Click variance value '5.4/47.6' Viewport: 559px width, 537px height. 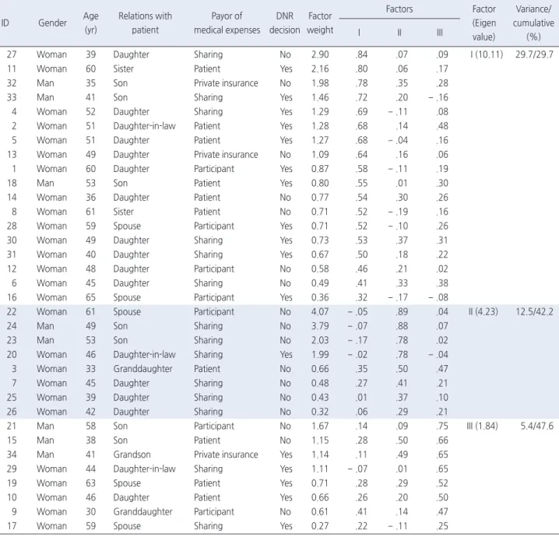(x=537, y=426)
